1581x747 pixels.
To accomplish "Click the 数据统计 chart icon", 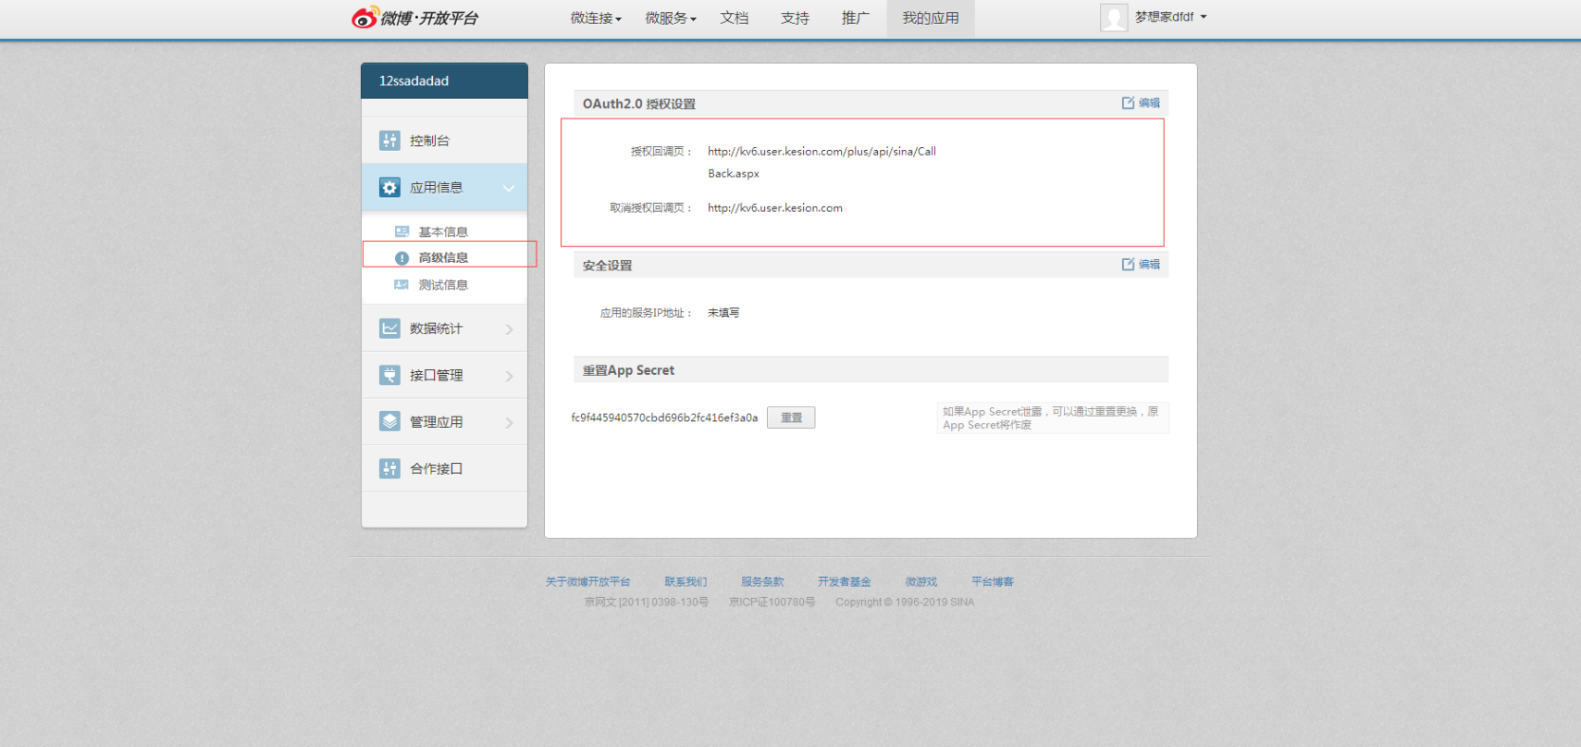I will tap(389, 329).
